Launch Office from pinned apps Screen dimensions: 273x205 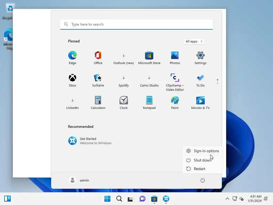click(x=98, y=58)
